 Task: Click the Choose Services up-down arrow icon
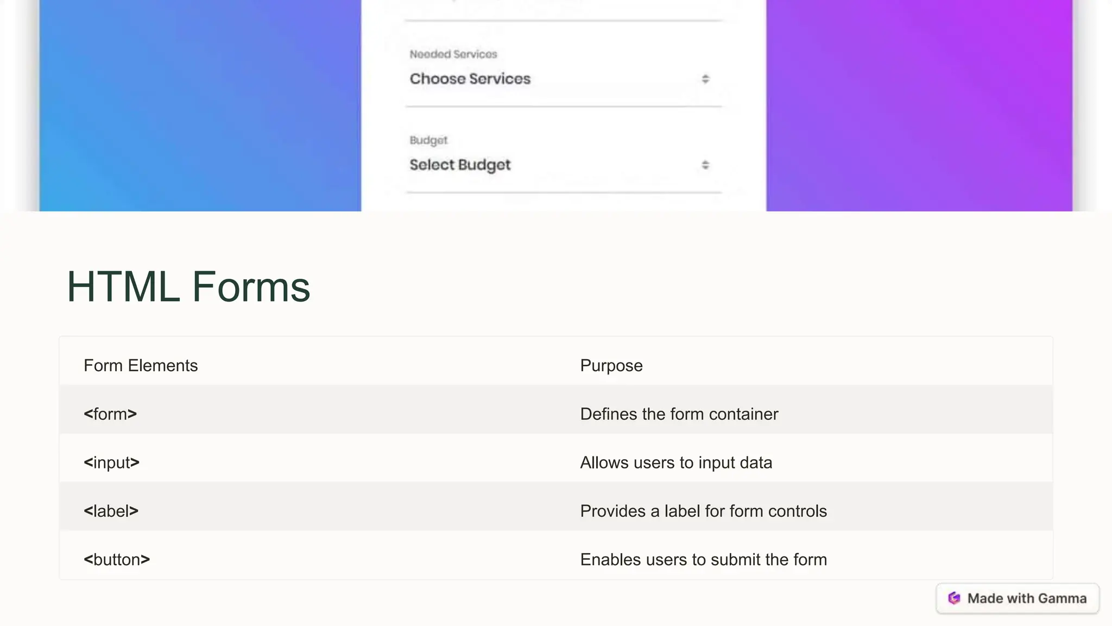705,79
